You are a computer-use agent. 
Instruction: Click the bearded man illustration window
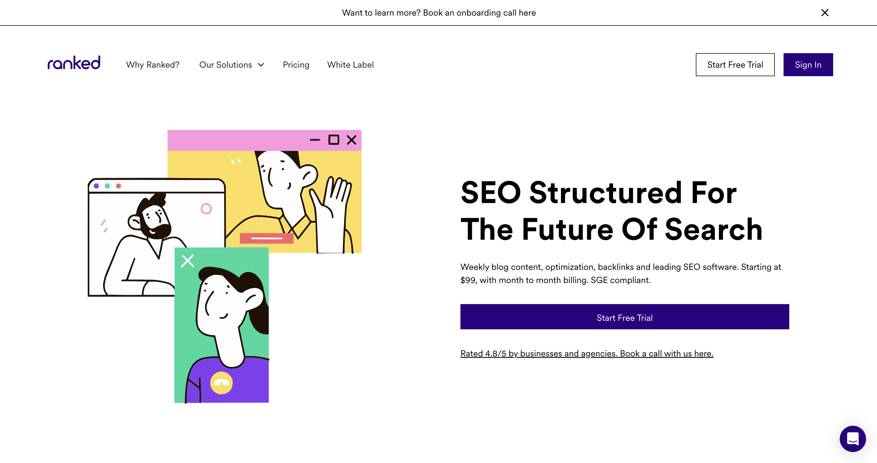pos(156,237)
